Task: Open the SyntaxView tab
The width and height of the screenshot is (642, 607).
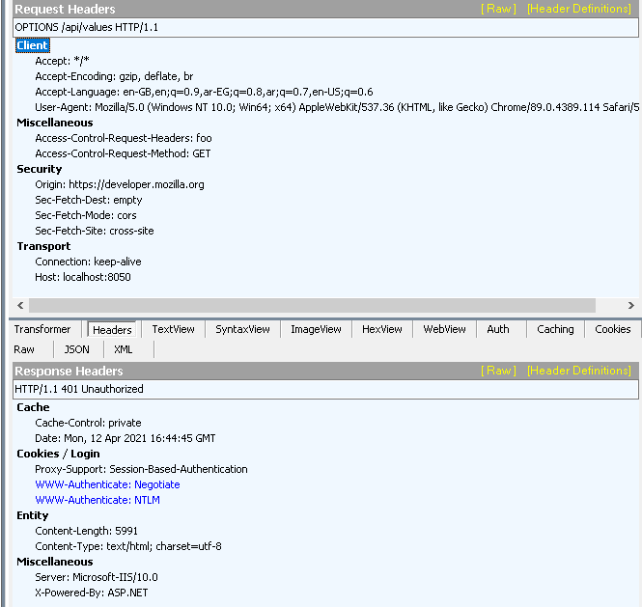Action: pos(242,329)
